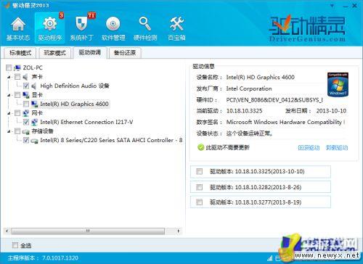The height and width of the screenshot is (264, 363).
Task: Switch to the 标准模式 tab
Action: click(x=20, y=53)
